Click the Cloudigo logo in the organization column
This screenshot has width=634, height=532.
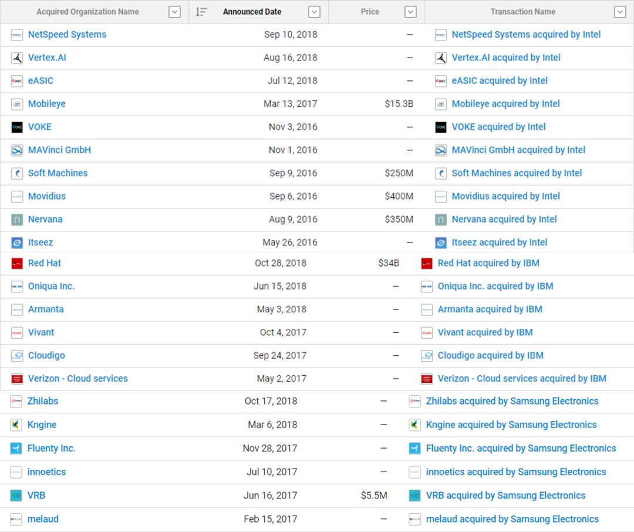[17, 356]
